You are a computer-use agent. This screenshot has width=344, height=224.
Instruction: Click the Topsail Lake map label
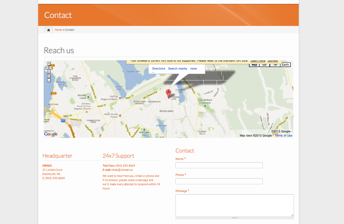pos(133,71)
